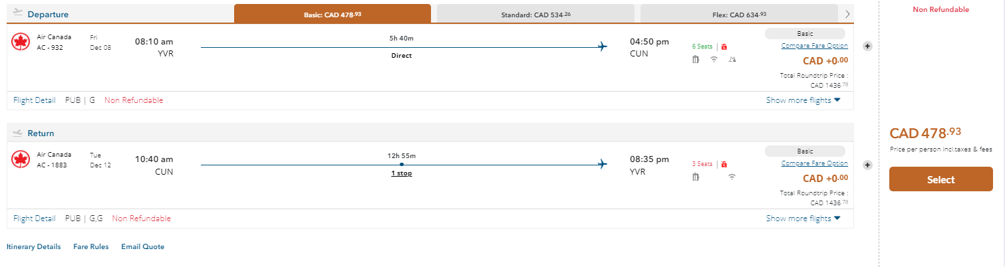The height and width of the screenshot is (267, 1005).
Task: Click the baggage icon on the return flight
Action: 696,177
